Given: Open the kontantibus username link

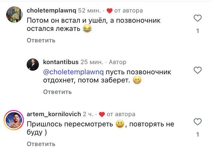Looking at the screenshot, I should tap(61, 62).
